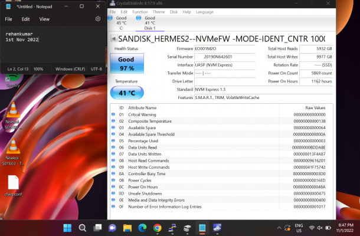Screen dimensions: 360x236
Task: Click the Attribute Name column header
Action: (203, 107)
